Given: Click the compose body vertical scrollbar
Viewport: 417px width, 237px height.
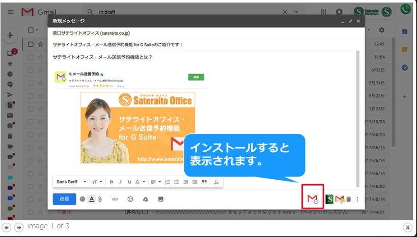Looking at the screenshot, I should 358,119.
